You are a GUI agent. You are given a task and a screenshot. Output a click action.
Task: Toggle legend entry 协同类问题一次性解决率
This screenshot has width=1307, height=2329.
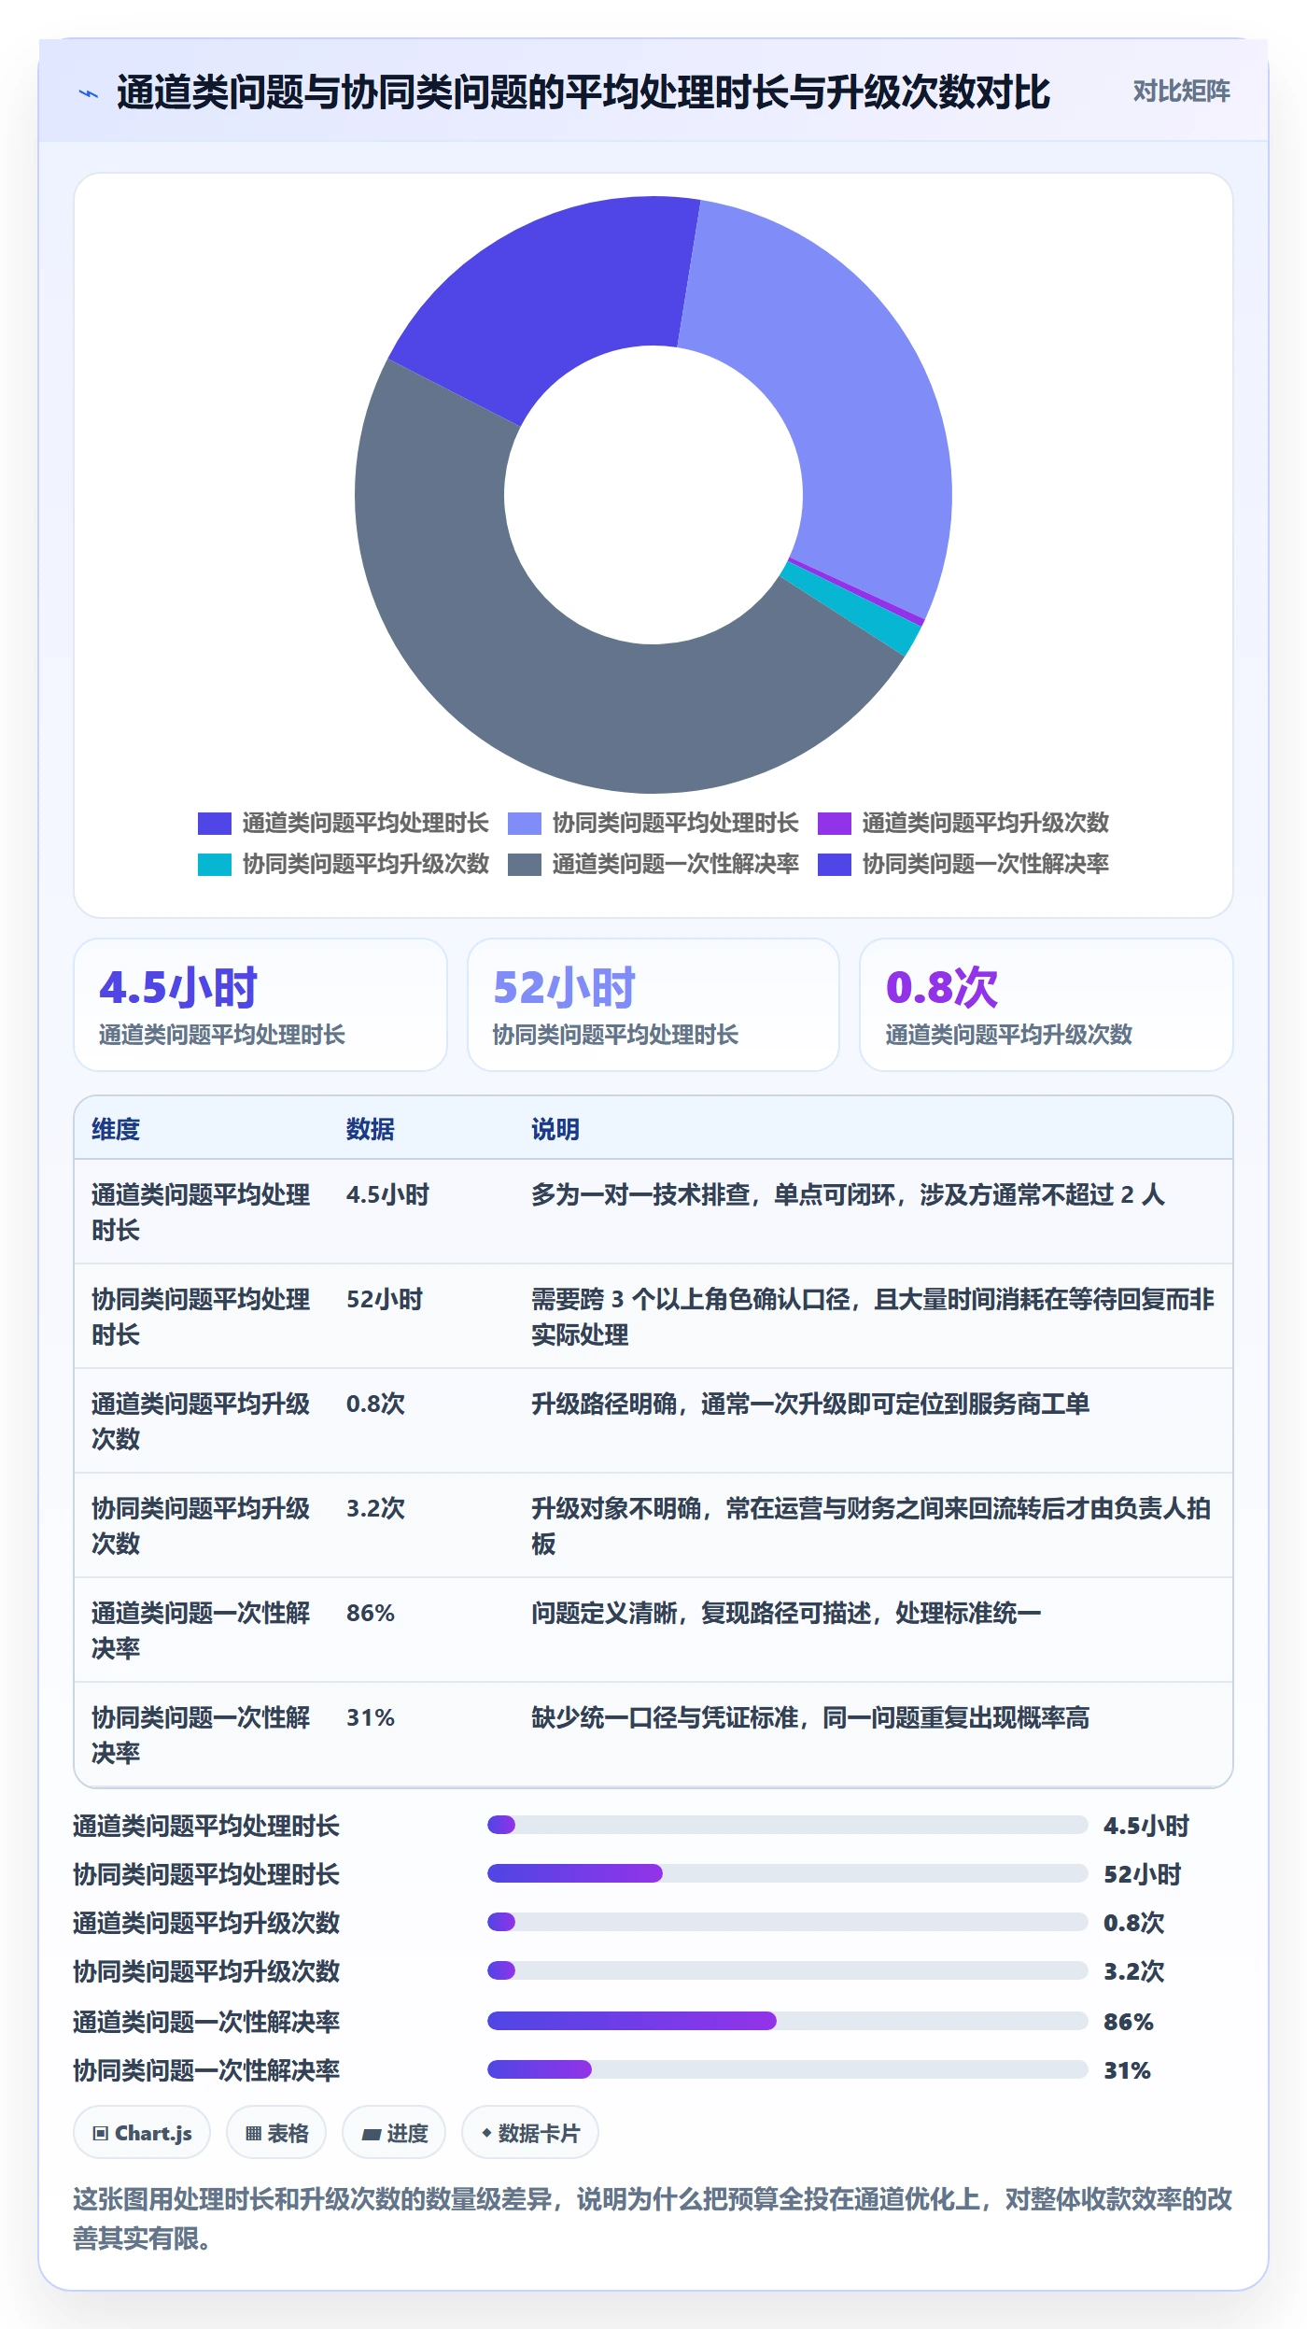[x=963, y=865]
